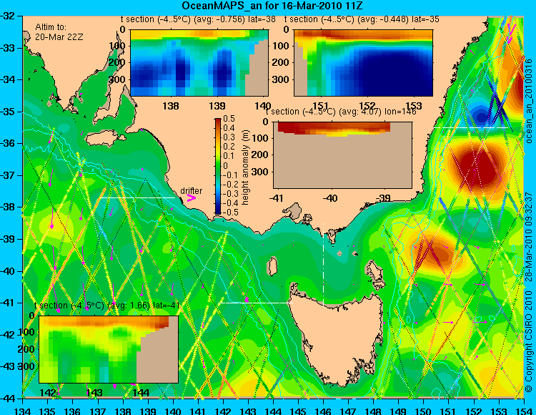Click the 134 longitude axis label
This screenshot has width=536, height=415.
click(23, 411)
